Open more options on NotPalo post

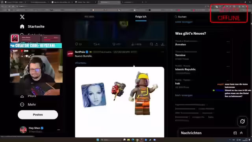[x=163, y=52]
